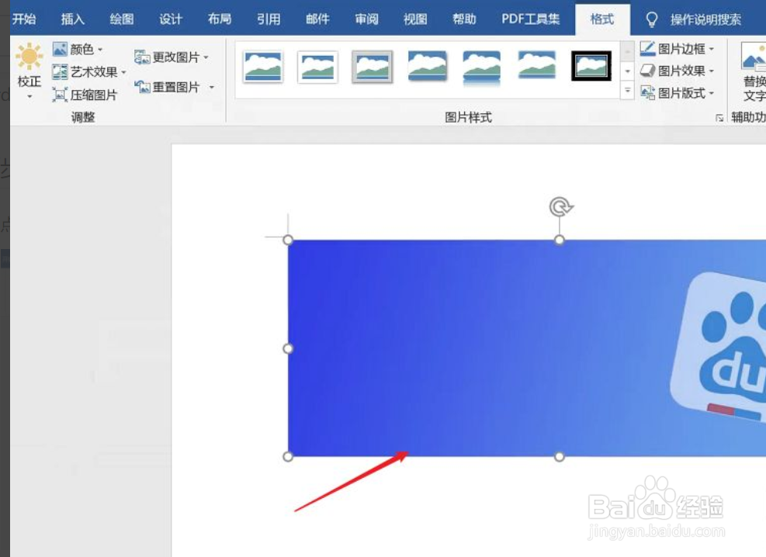Screen dimensions: 766x557
Task: Click the 操作说明搜索 search box
Action: click(x=705, y=19)
